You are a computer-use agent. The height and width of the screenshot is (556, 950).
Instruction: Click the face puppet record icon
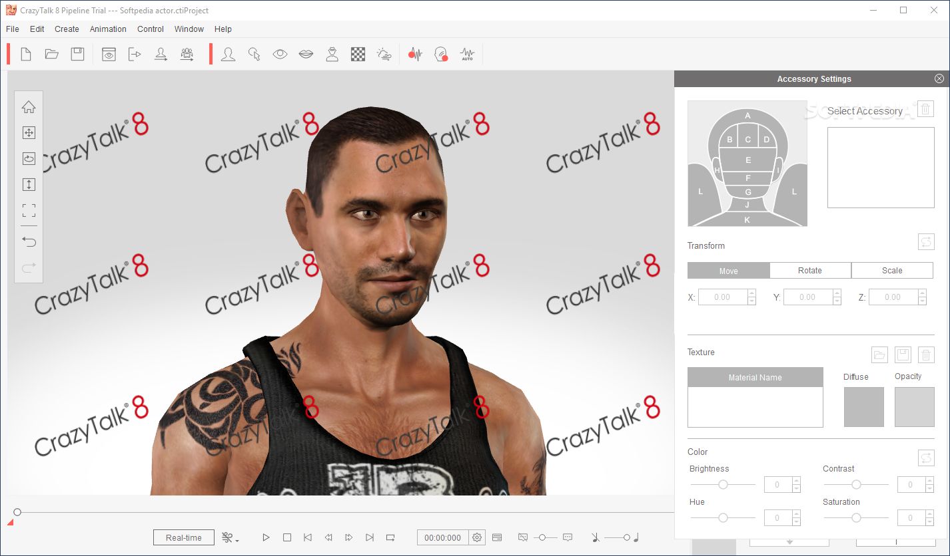tap(441, 55)
